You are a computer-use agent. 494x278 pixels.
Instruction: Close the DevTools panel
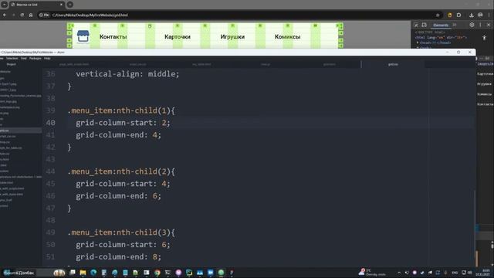coord(489,25)
